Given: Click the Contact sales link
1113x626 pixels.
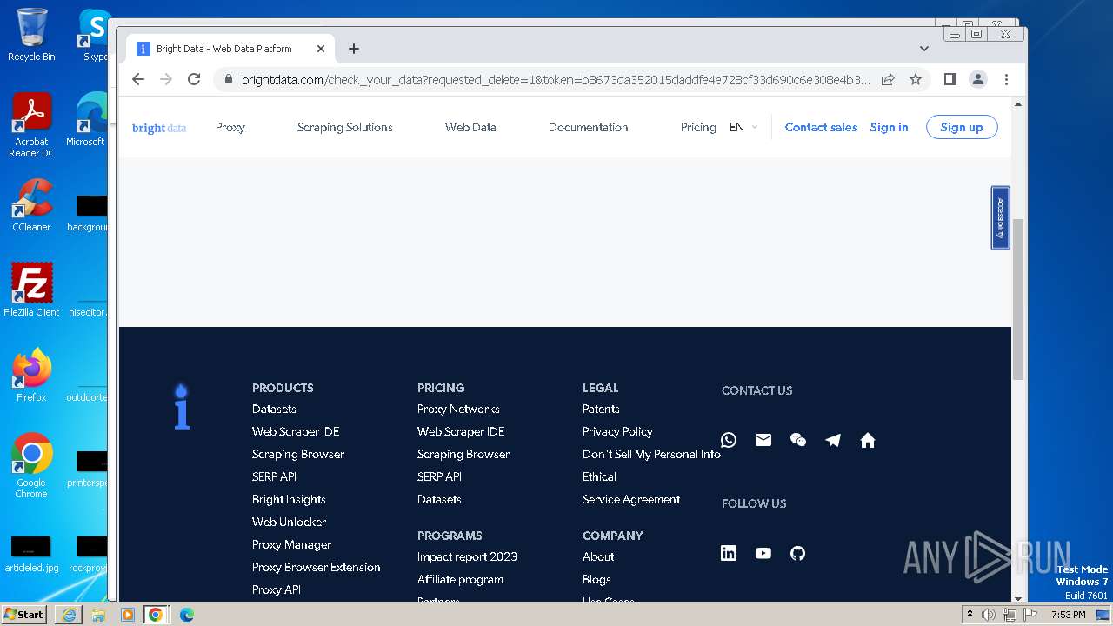Looking at the screenshot, I should [821, 128].
